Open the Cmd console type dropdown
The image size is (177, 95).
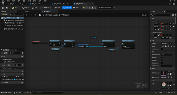coord(27,92)
